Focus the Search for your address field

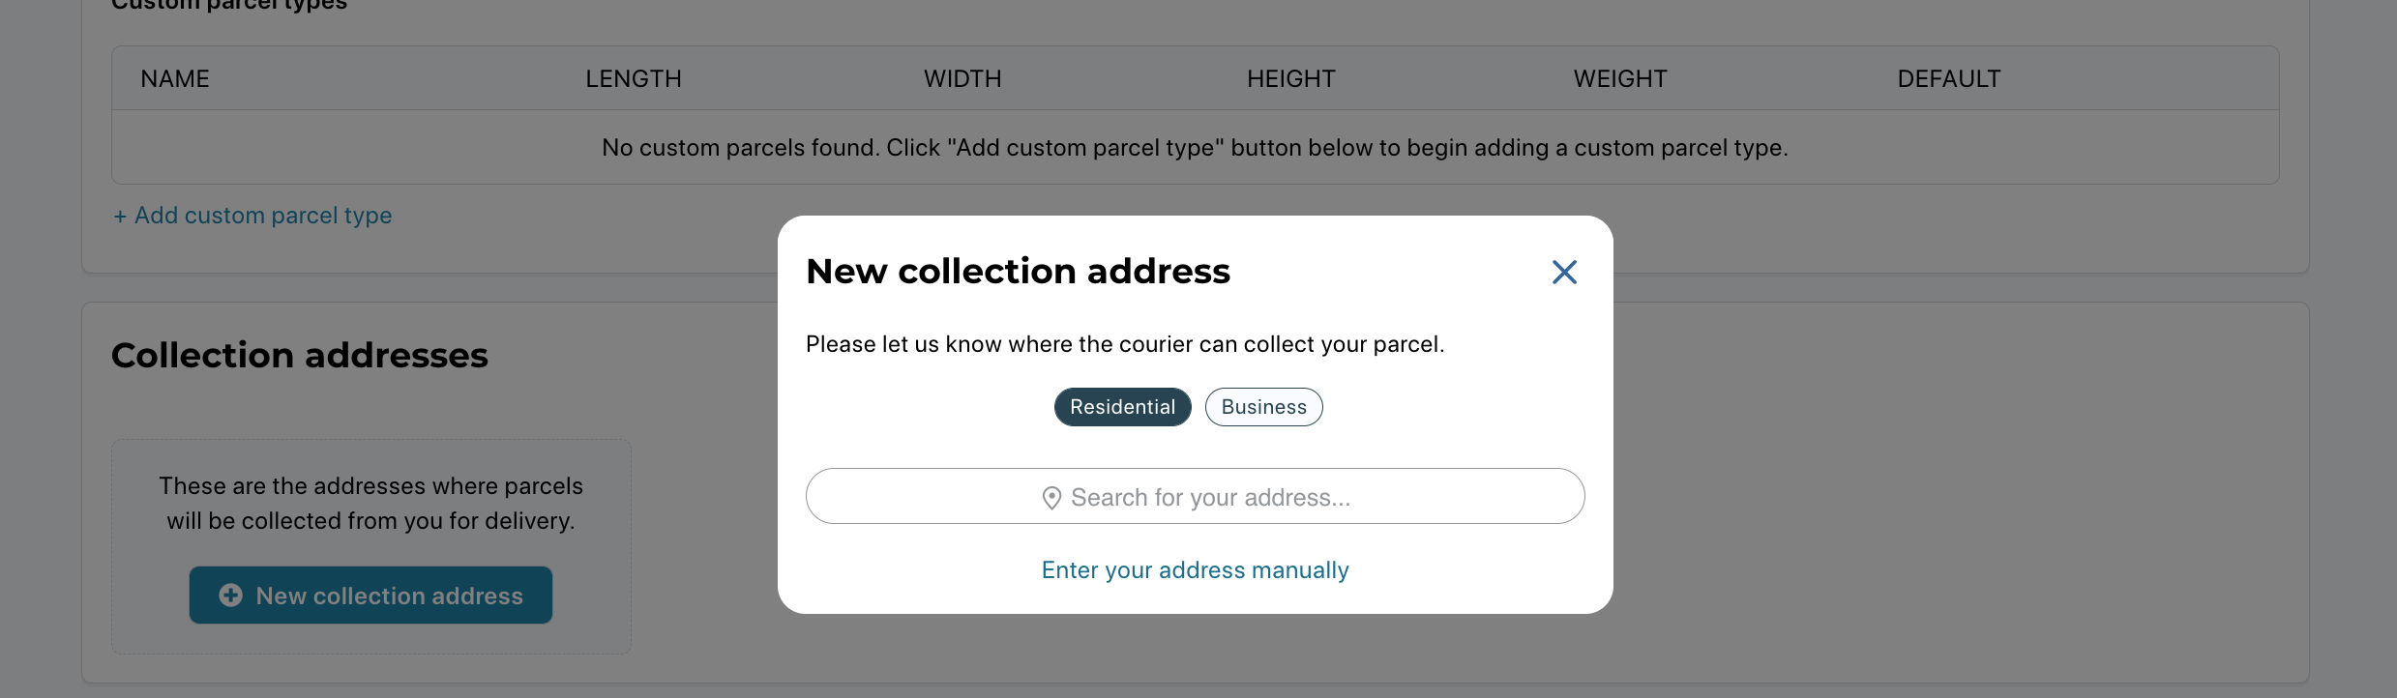(x=1195, y=496)
